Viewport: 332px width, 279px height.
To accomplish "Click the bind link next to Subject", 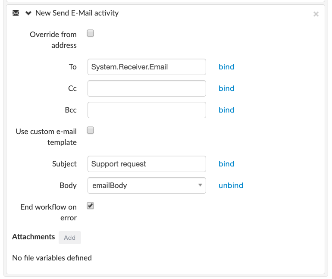I will (226, 164).
